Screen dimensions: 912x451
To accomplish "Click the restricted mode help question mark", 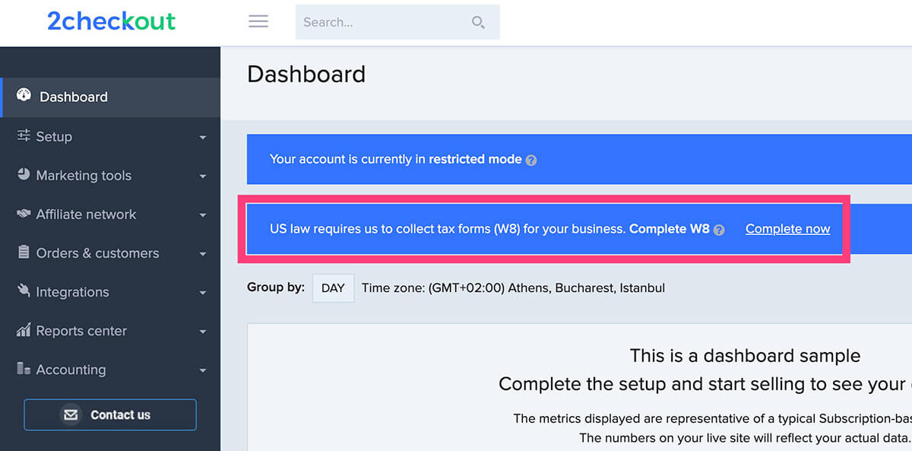I will (530, 160).
